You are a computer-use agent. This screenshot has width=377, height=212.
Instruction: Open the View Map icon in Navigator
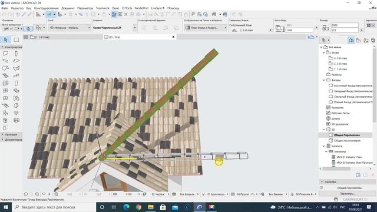(x=359, y=40)
